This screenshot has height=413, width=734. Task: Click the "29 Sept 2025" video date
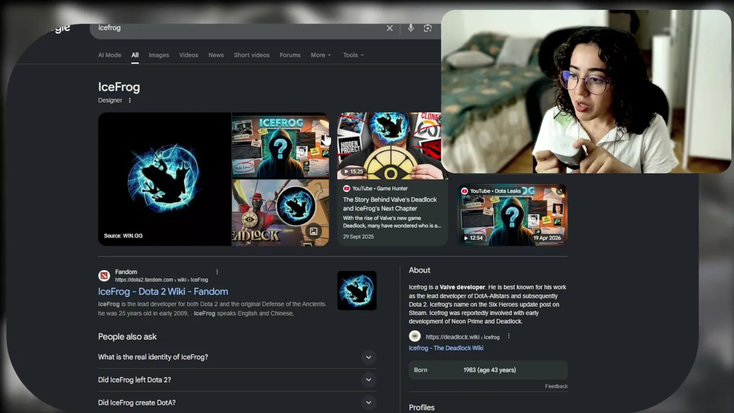coord(358,237)
